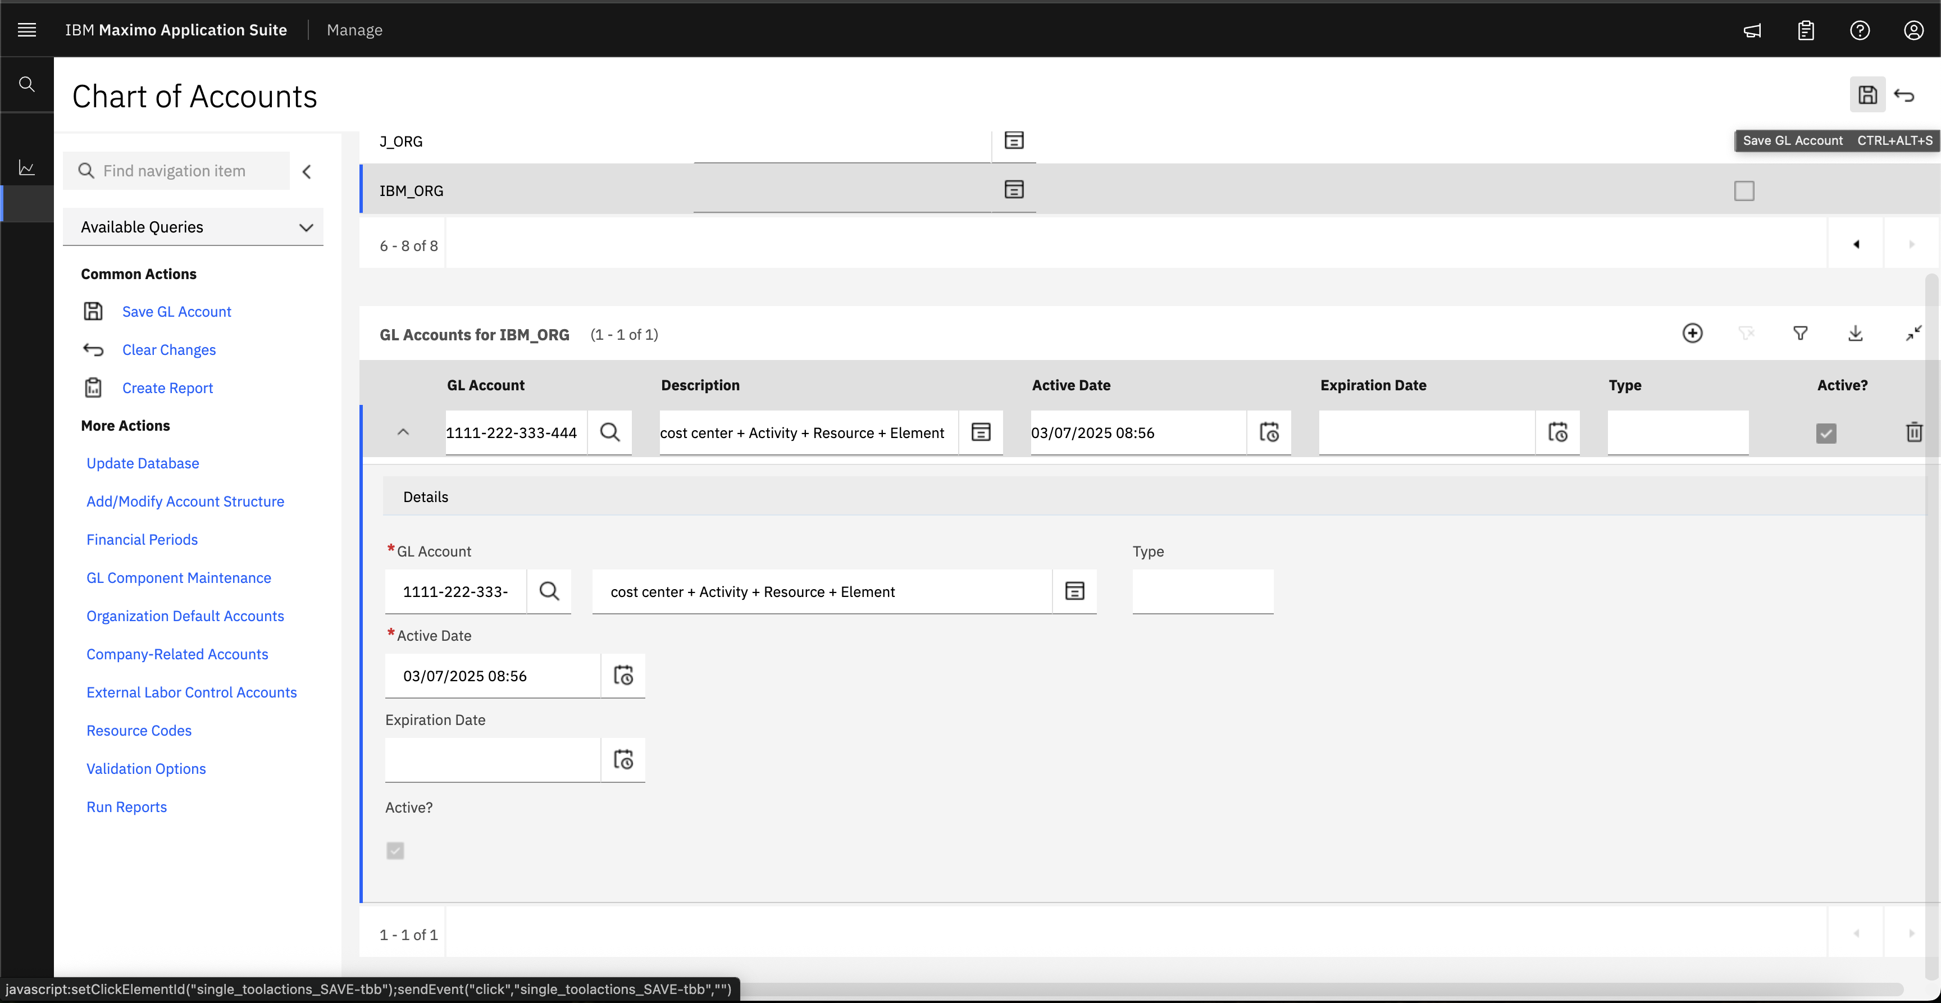Open long description for J_ORG row
Image resolution: width=1941 pixels, height=1003 pixels.
(1014, 140)
